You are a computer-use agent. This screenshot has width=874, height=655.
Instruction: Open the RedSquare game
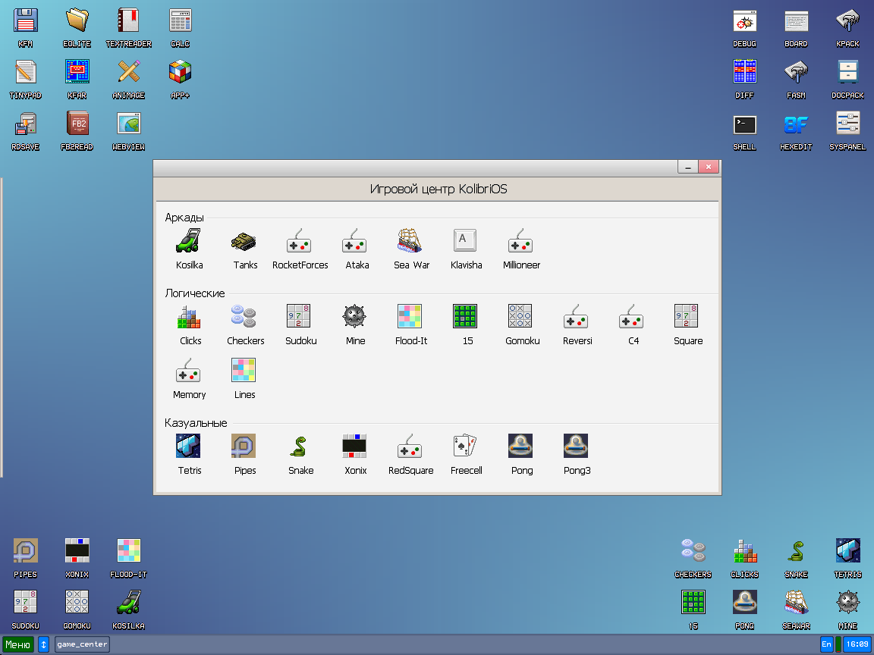click(410, 455)
